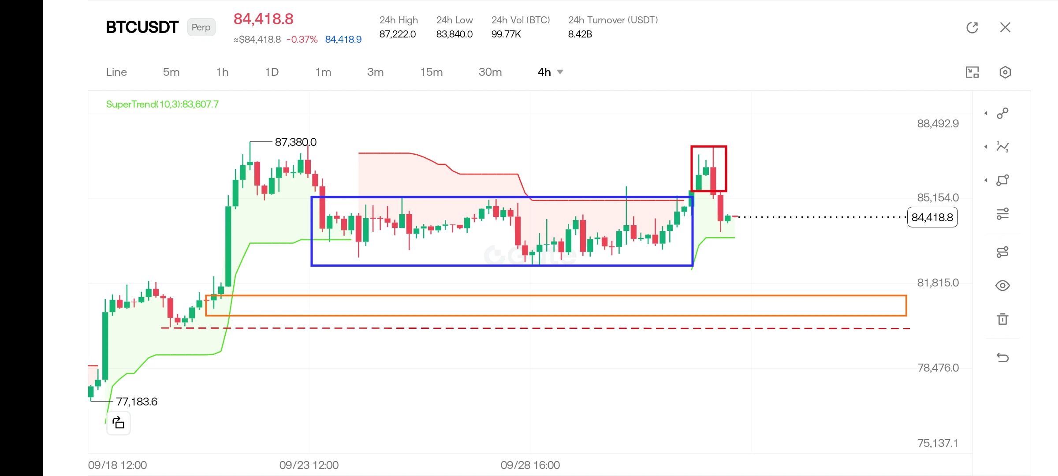This screenshot has width=1058, height=476.
Task: Close the chart view
Action: click(x=1005, y=27)
